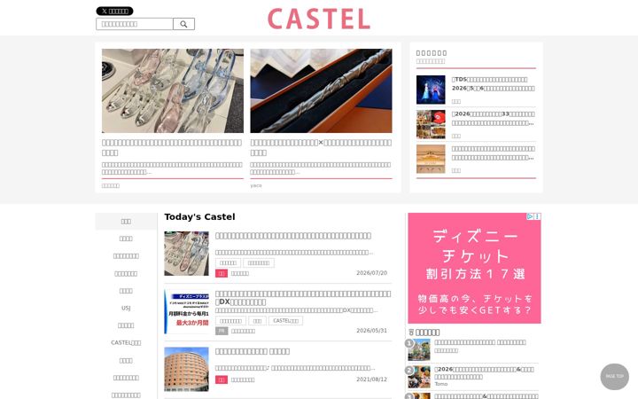This screenshot has width=638, height=399.
Task: Open the CASTEL logo home link
Action: pos(319,19)
